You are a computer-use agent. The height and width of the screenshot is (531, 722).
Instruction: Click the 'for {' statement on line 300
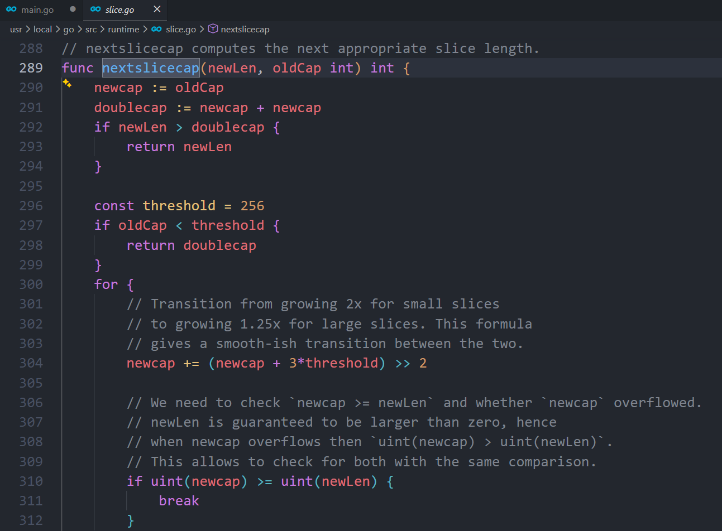pyautogui.click(x=114, y=284)
